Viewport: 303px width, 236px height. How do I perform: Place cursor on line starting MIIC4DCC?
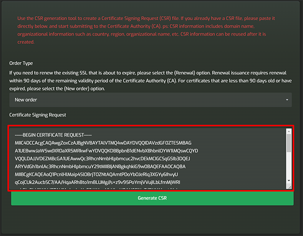coord(103,143)
